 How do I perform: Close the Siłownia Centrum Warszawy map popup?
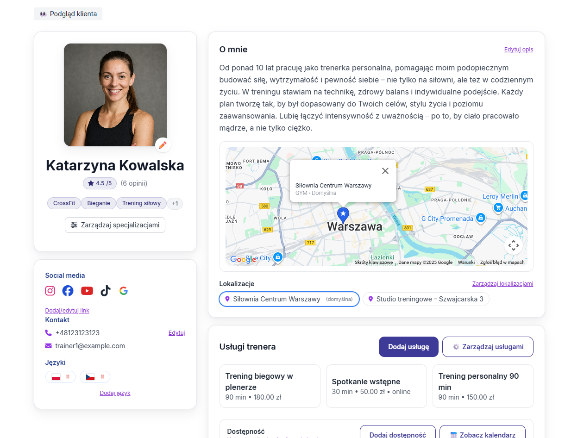point(385,171)
